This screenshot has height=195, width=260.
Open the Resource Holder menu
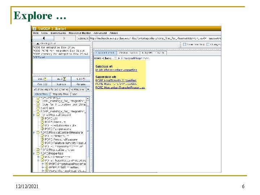point(80,33)
